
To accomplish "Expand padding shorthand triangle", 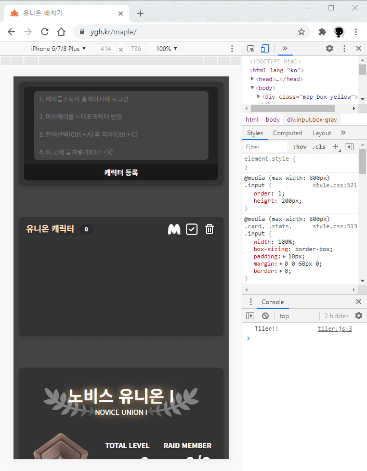I will 284,256.
